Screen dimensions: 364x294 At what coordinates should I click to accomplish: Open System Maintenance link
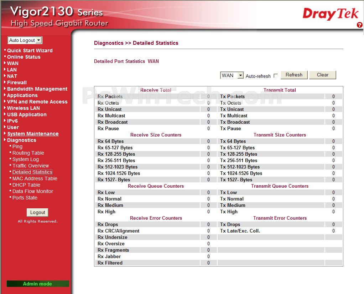33,134
